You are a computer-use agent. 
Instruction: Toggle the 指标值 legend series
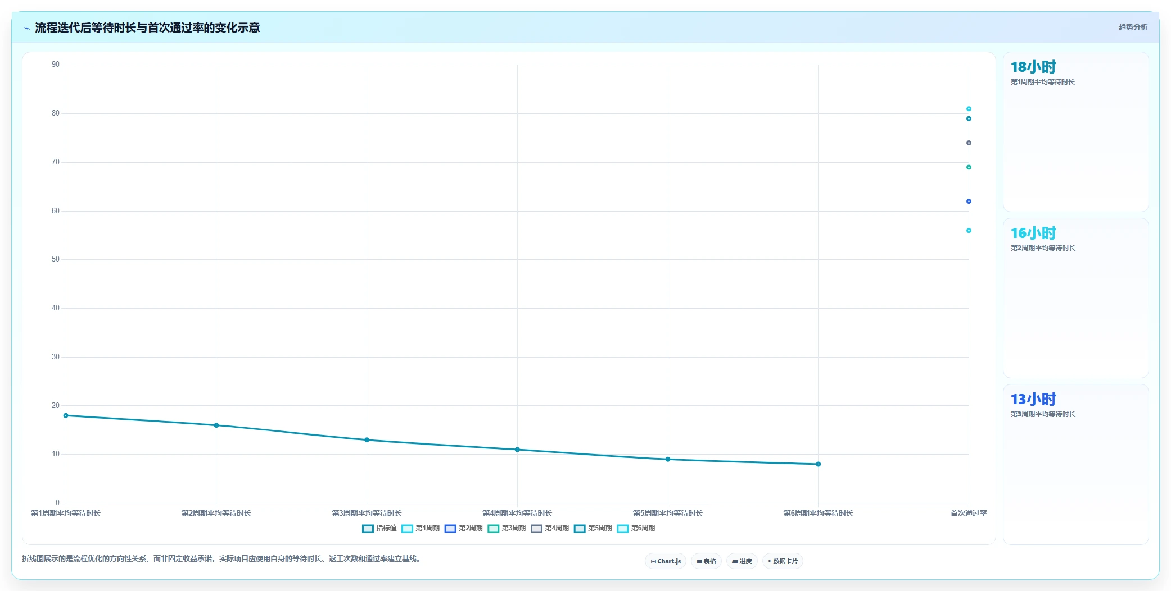pos(379,528)
